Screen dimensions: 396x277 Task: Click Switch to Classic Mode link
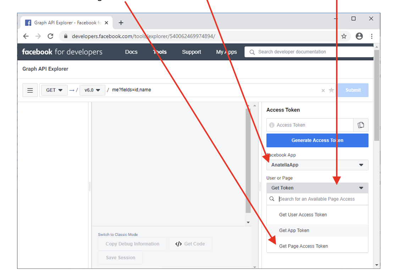pos(118,234)
